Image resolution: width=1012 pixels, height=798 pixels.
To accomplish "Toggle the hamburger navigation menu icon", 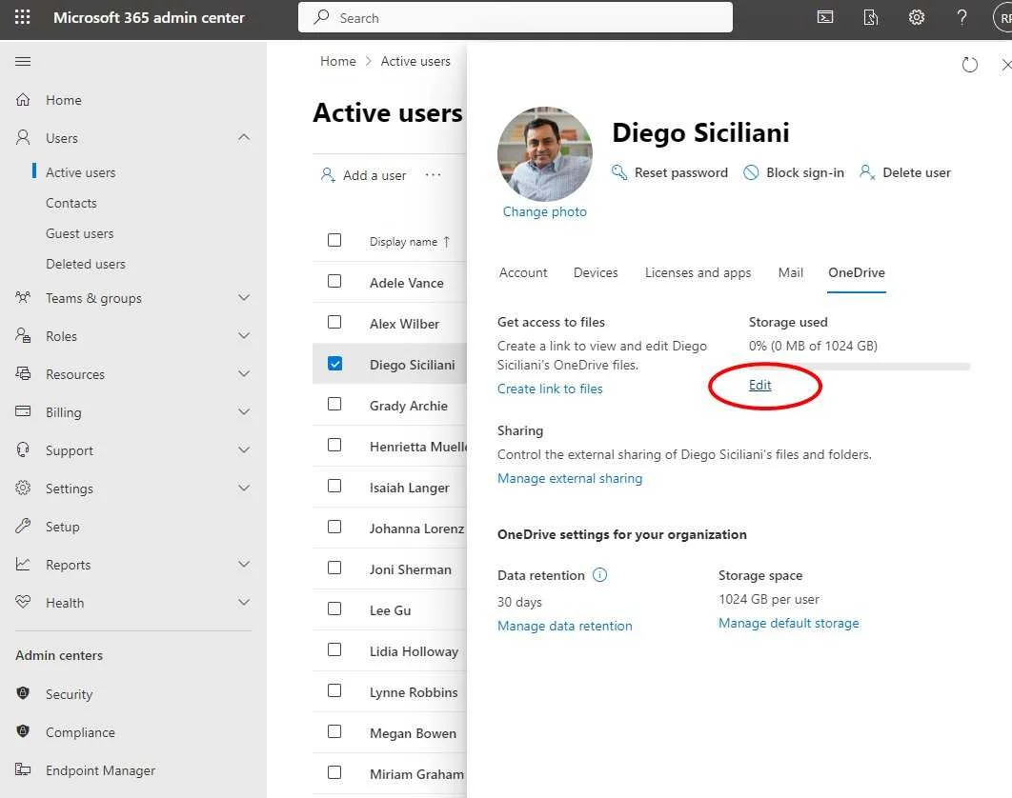I will point(23,61).
